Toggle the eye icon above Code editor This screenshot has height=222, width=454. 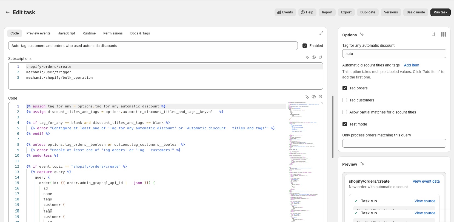point(314,97)
